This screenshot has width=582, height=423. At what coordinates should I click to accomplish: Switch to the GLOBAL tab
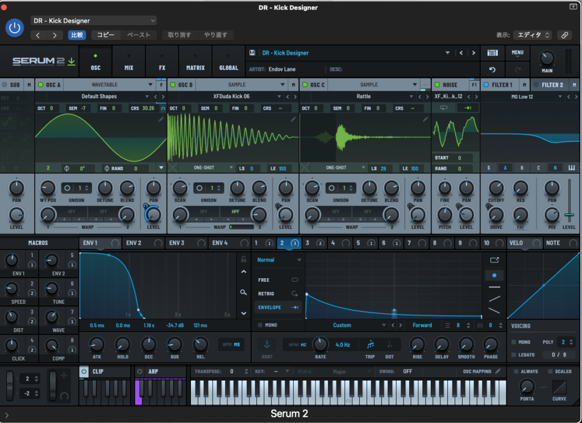228,62
